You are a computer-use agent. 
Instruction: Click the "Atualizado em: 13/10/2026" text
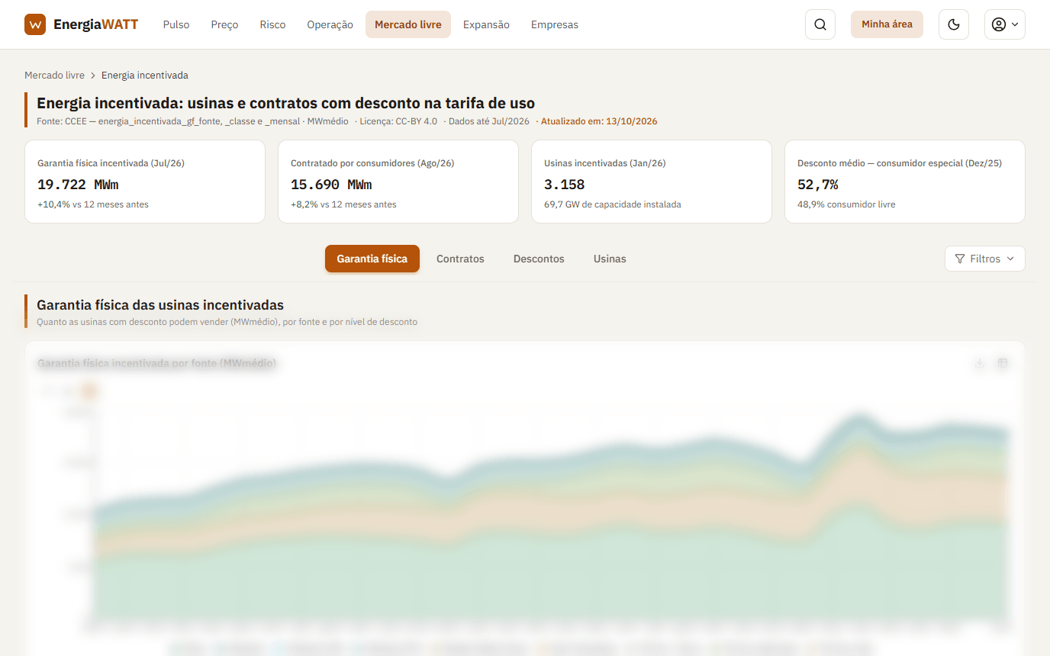599,121
